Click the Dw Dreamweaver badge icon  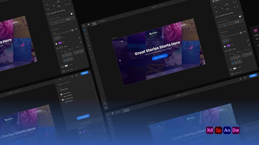pos(236,130)
